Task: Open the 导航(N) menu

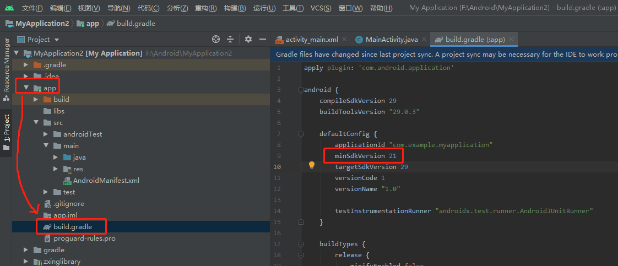Action: [118, 8]
